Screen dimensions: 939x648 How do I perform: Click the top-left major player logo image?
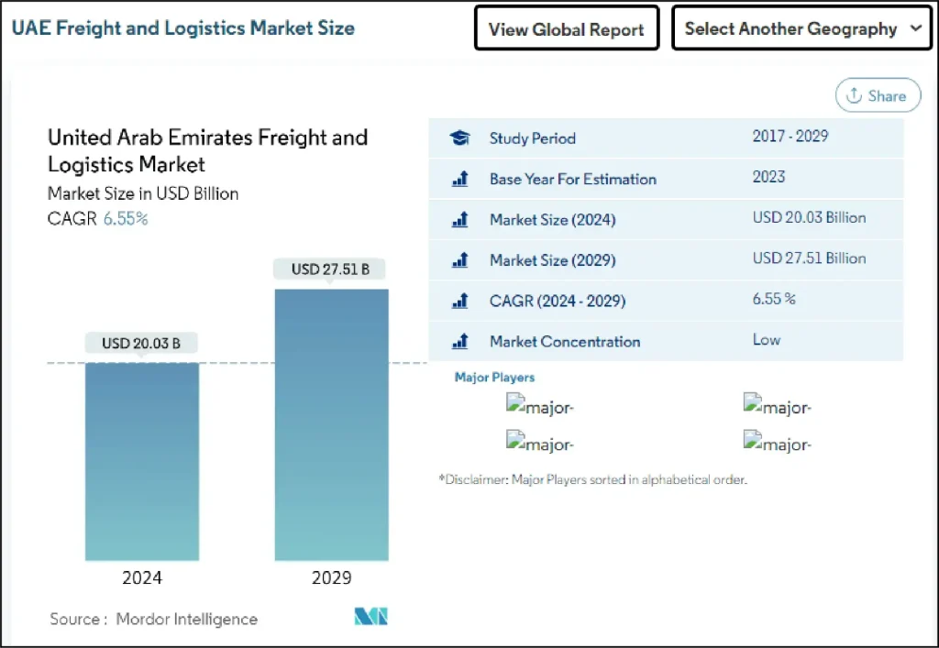[540, 405]
